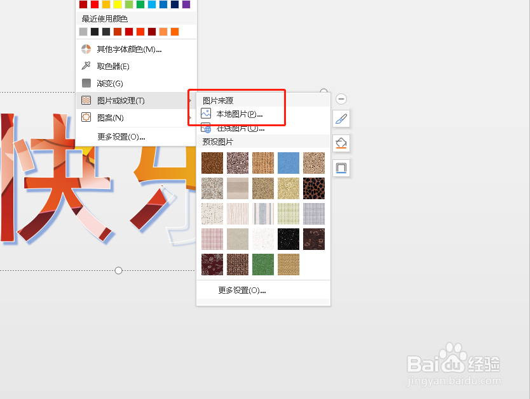Choose the blue striped fabric texture
The image size is (530, 399).
(263, 214)
